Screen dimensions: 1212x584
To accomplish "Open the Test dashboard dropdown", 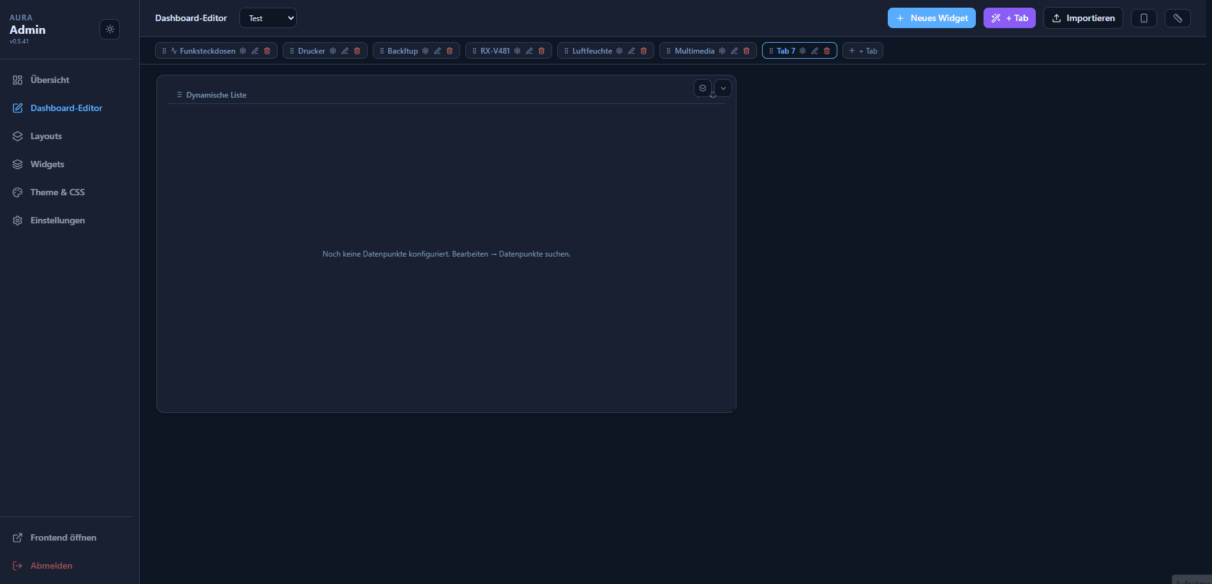I will point(268,18).
